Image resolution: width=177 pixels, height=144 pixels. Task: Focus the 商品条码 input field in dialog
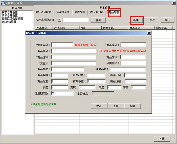coord(74,51)
